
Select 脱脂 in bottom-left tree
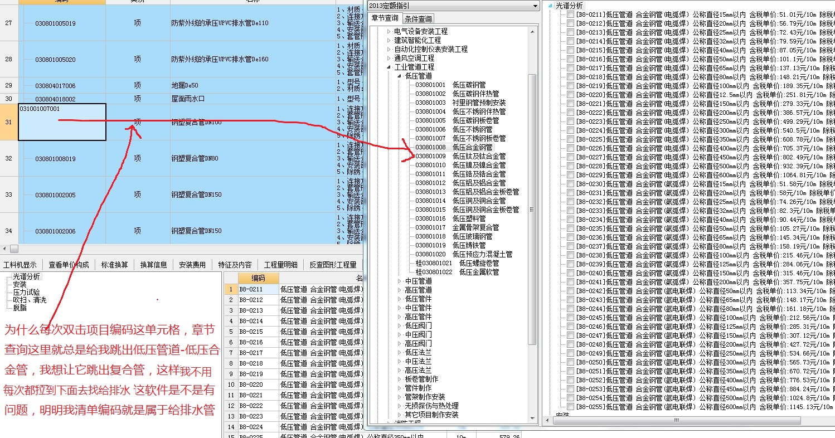click(x=20, y=308)
